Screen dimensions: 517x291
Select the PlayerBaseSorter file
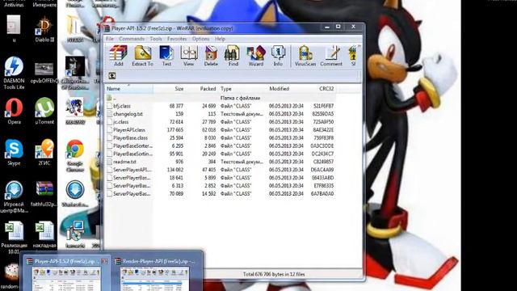pos(221,145)
